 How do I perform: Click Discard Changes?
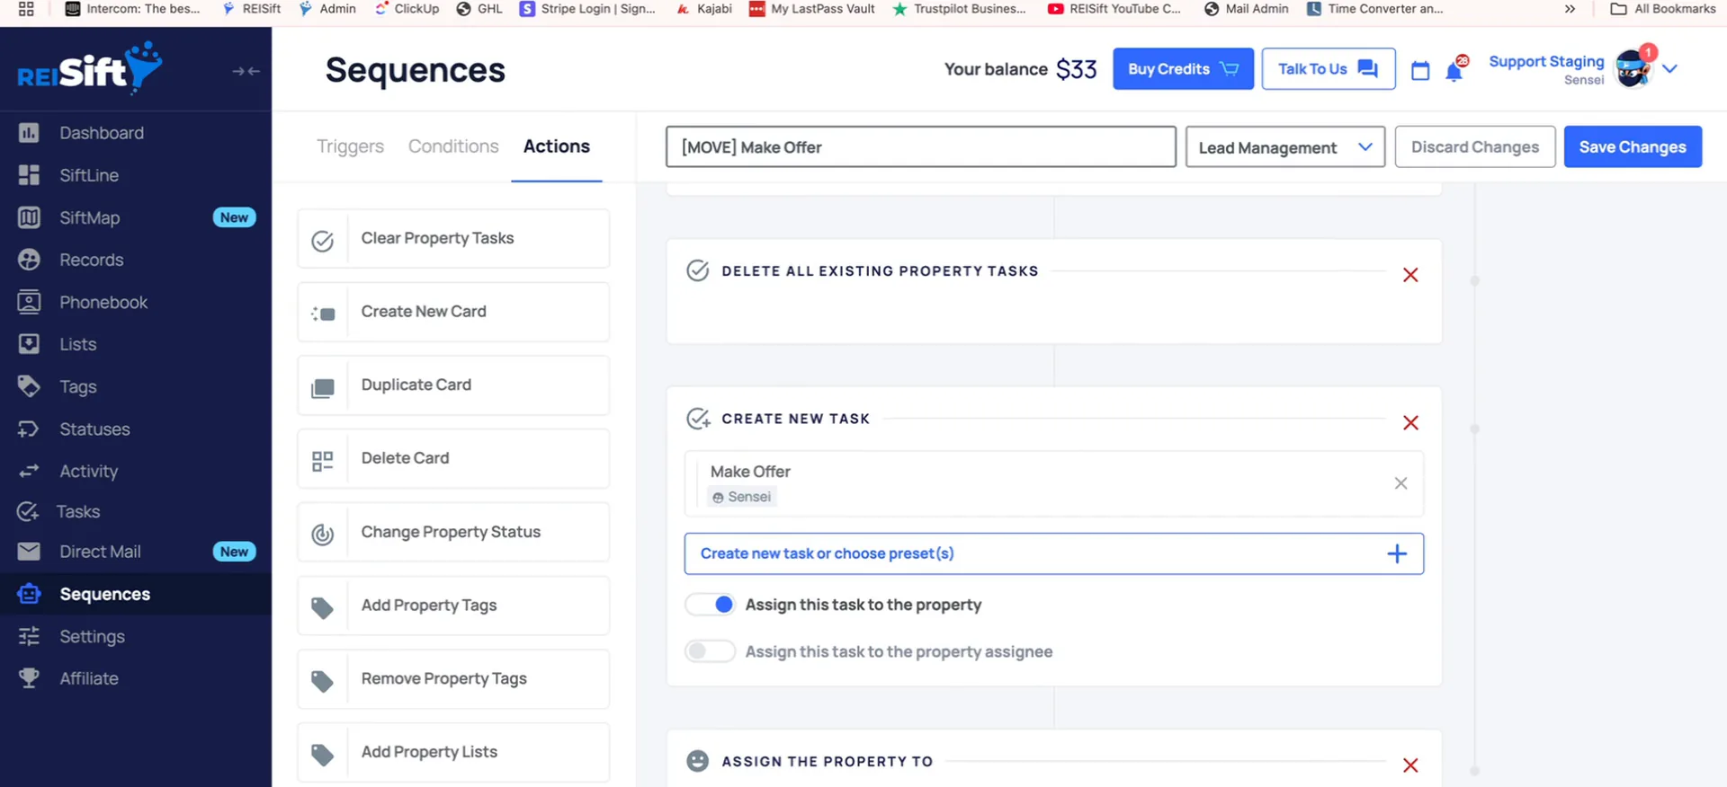(1475, 147)
